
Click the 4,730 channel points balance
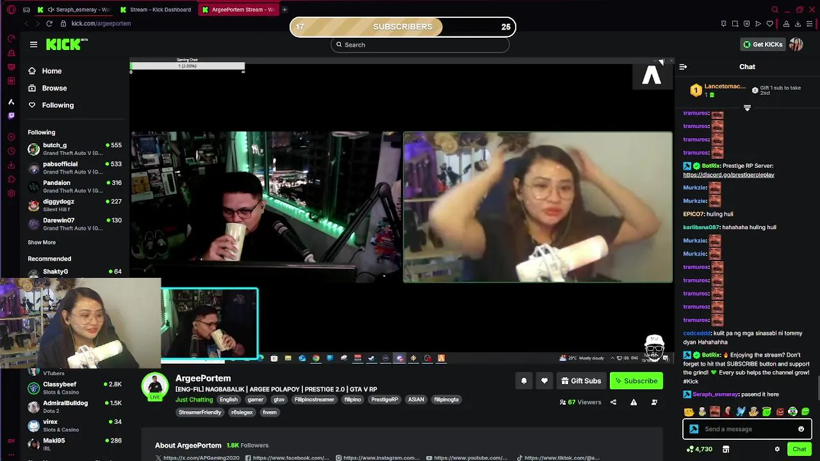pos(700,449)
